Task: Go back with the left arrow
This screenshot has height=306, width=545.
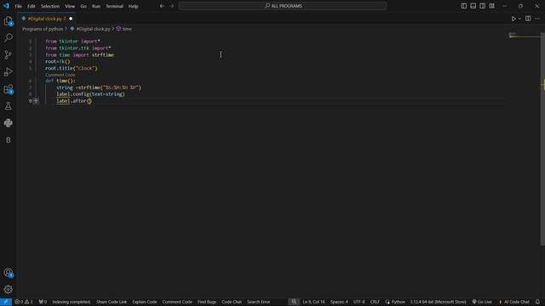Action: point(162,6)
